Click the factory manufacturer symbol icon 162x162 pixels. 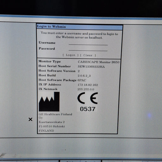click(49, 102)
